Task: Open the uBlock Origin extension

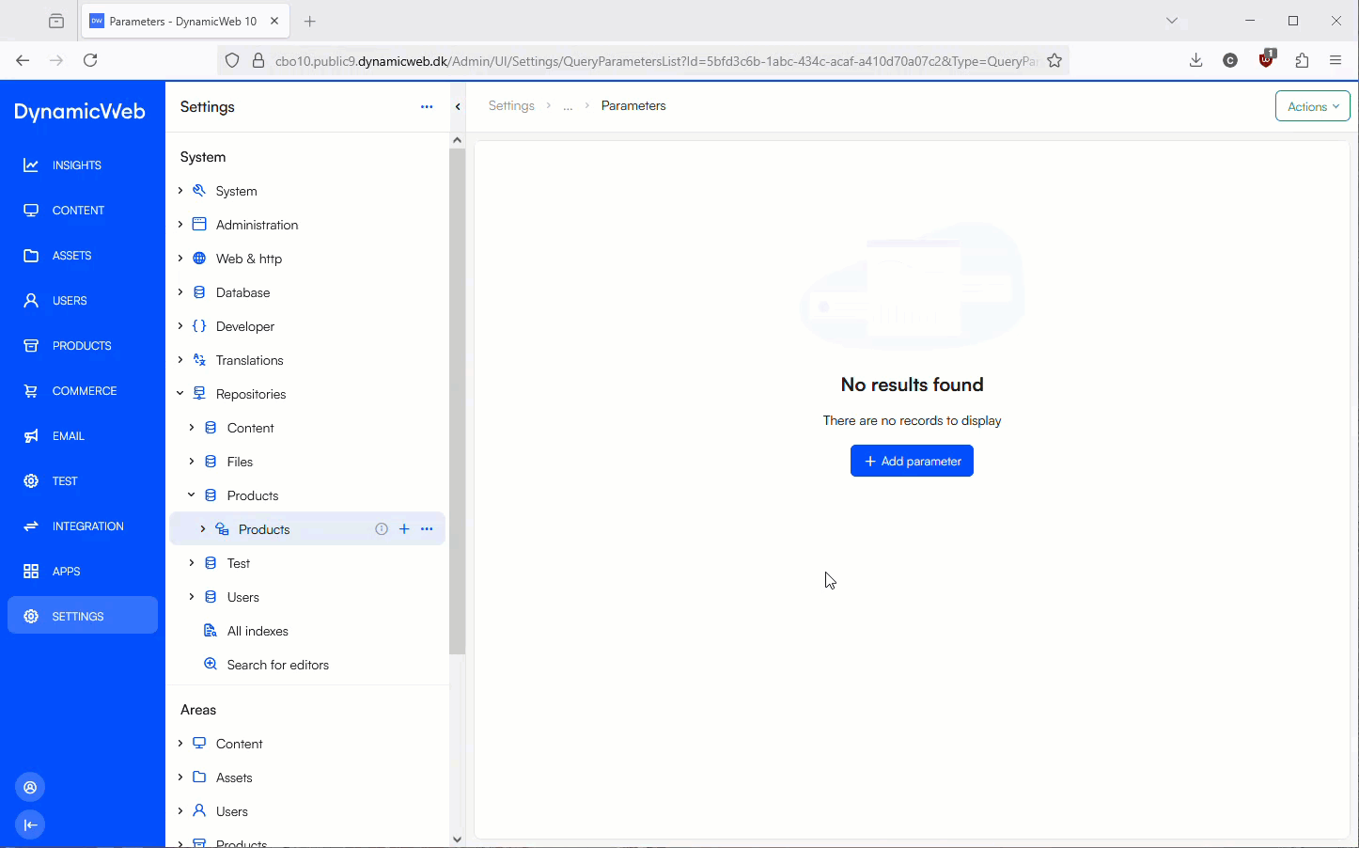Action: click(x=1266, y=59)
